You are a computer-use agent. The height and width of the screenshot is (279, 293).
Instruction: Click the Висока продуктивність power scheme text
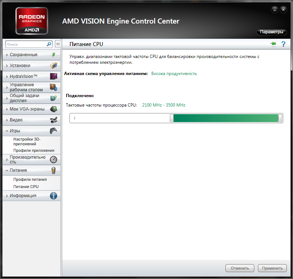coord(174,74)
